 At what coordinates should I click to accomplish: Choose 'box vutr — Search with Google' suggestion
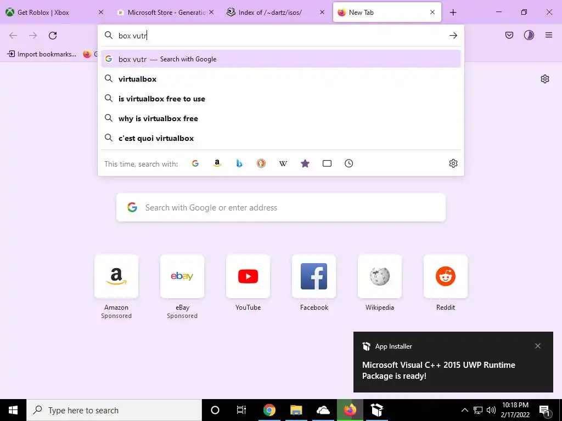280,59
